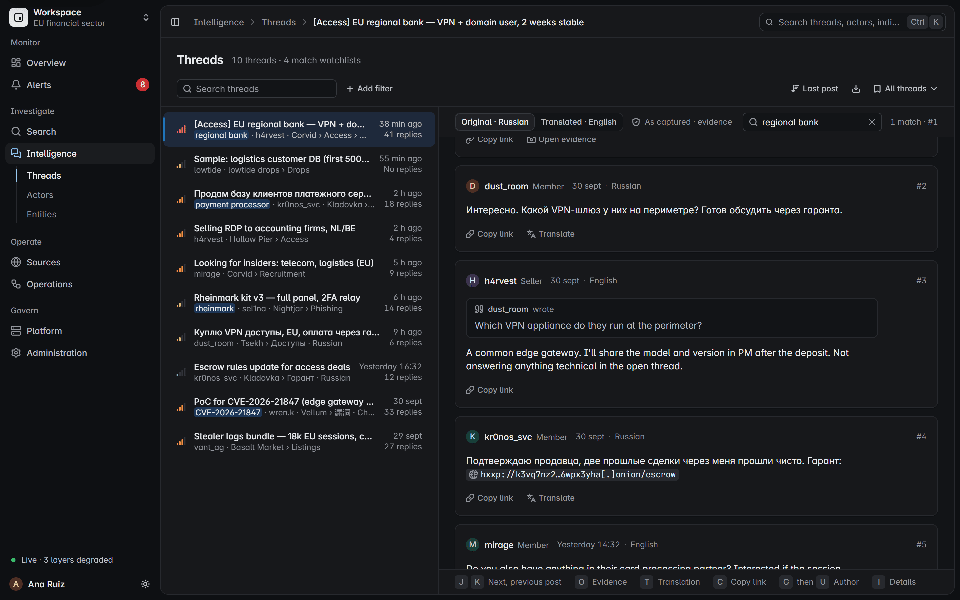Go to Intelligence breadcrumb link

[x=219, y=22]
